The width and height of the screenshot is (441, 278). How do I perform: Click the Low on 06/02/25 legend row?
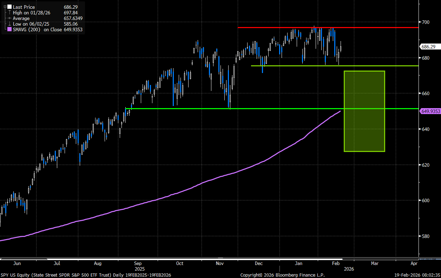[x=31, y=24]
